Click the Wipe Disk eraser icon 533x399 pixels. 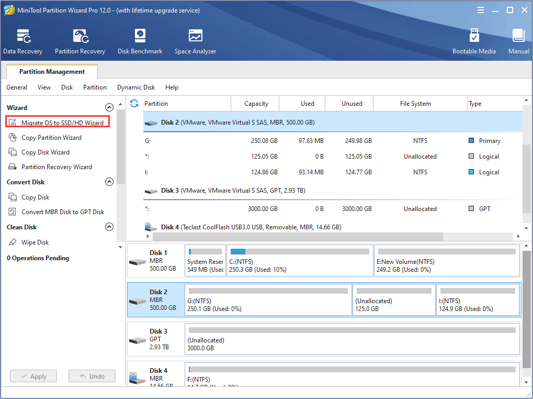click(x=13, y=242)
